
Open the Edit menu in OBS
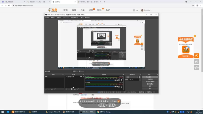pos(53,17)
